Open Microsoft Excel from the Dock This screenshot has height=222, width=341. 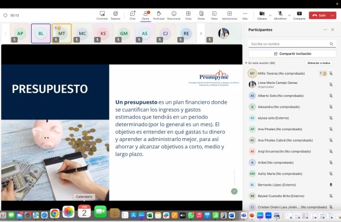150,215
